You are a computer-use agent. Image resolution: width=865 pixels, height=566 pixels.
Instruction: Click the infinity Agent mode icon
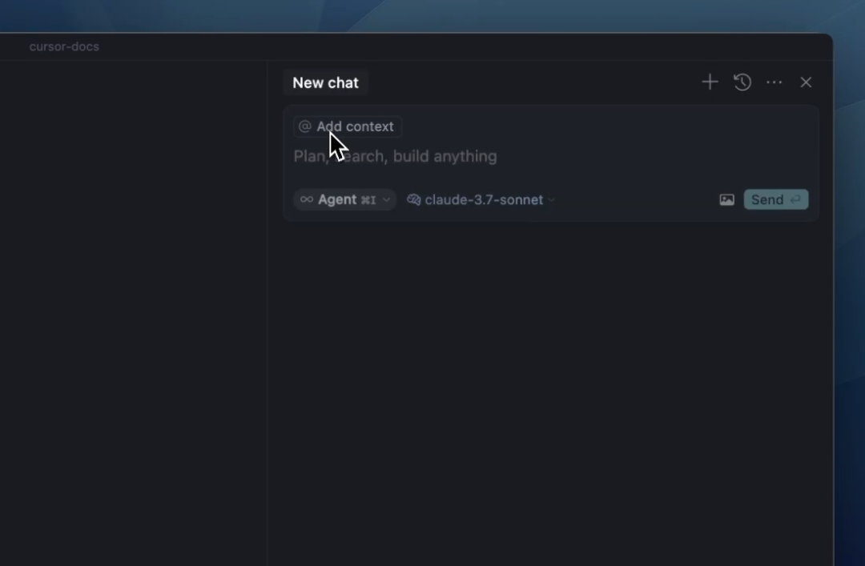(x=307, y=199)
